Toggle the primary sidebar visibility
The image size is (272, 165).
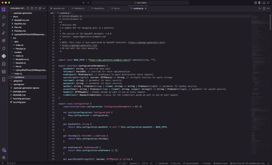(x=260, y=3)
